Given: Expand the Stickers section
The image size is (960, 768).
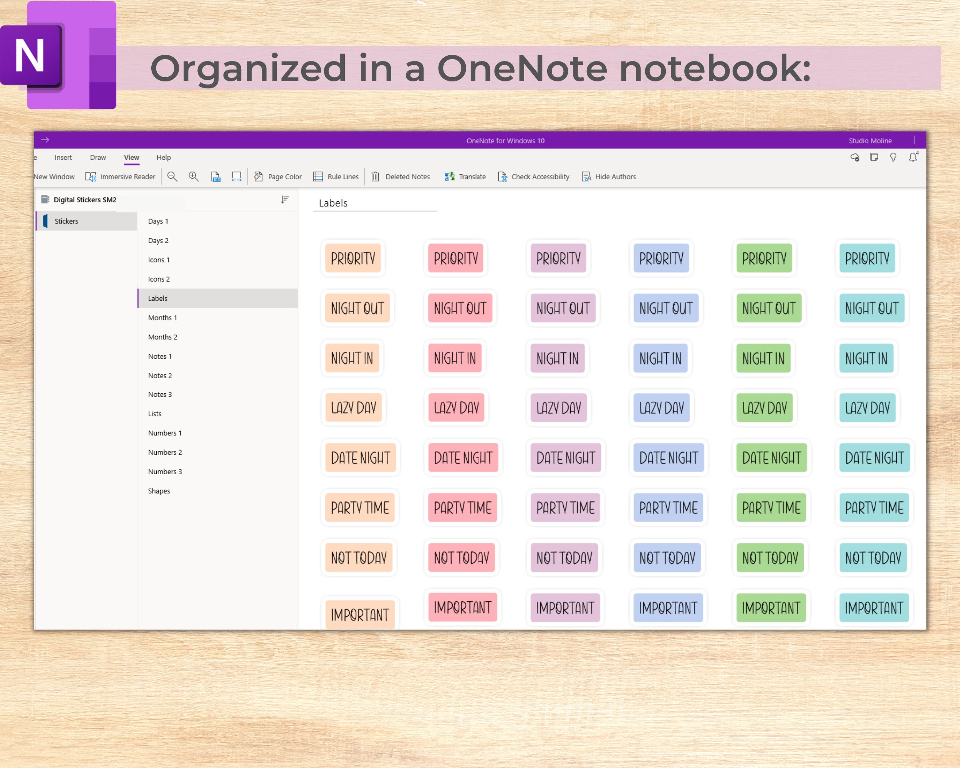Looking at the screenshot, I should (x=66, y=221).
